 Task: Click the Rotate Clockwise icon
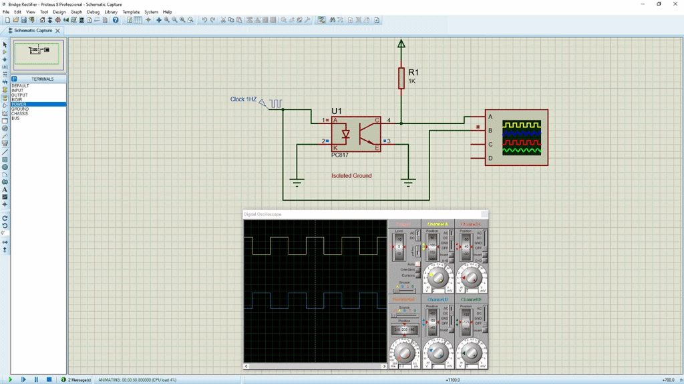[5, 218]
